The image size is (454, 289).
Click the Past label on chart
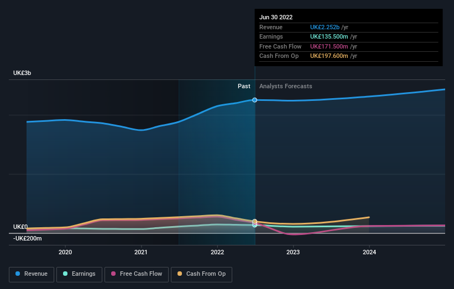[x=244, y=86]
